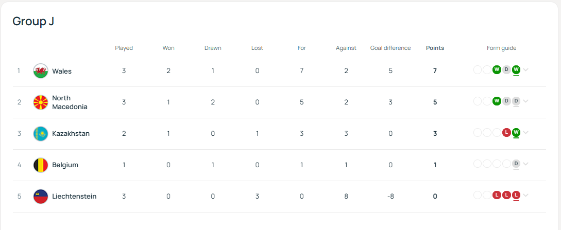Image resolution: width=561 pixels, height=230 pixels.
Task: Expand Liechtenstein form guide chevron
Action: 525,196
